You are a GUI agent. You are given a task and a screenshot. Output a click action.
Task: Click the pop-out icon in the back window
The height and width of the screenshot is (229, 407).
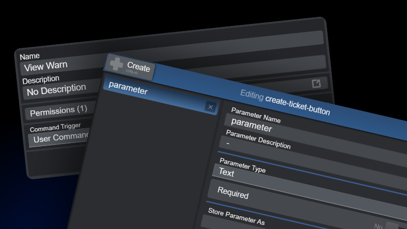click(x=316, y=84)
